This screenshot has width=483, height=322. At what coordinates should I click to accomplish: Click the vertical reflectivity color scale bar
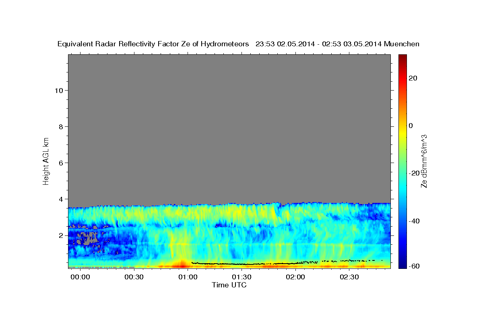[x=402, y=161]
